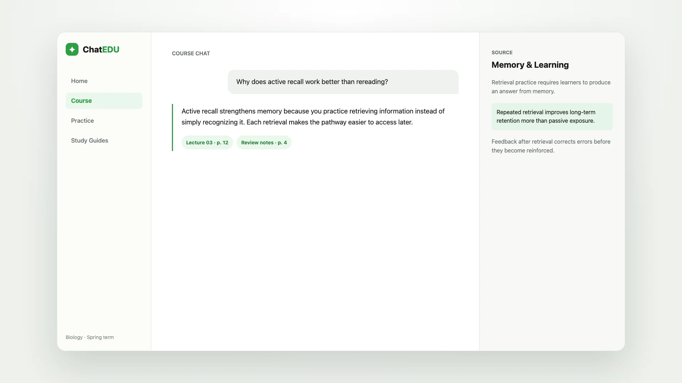Select the highlighted 'Repeated retrieval improves' passage
Image resolution: width=682 pixels, height=383 pixels.
[x=552, y=116]
